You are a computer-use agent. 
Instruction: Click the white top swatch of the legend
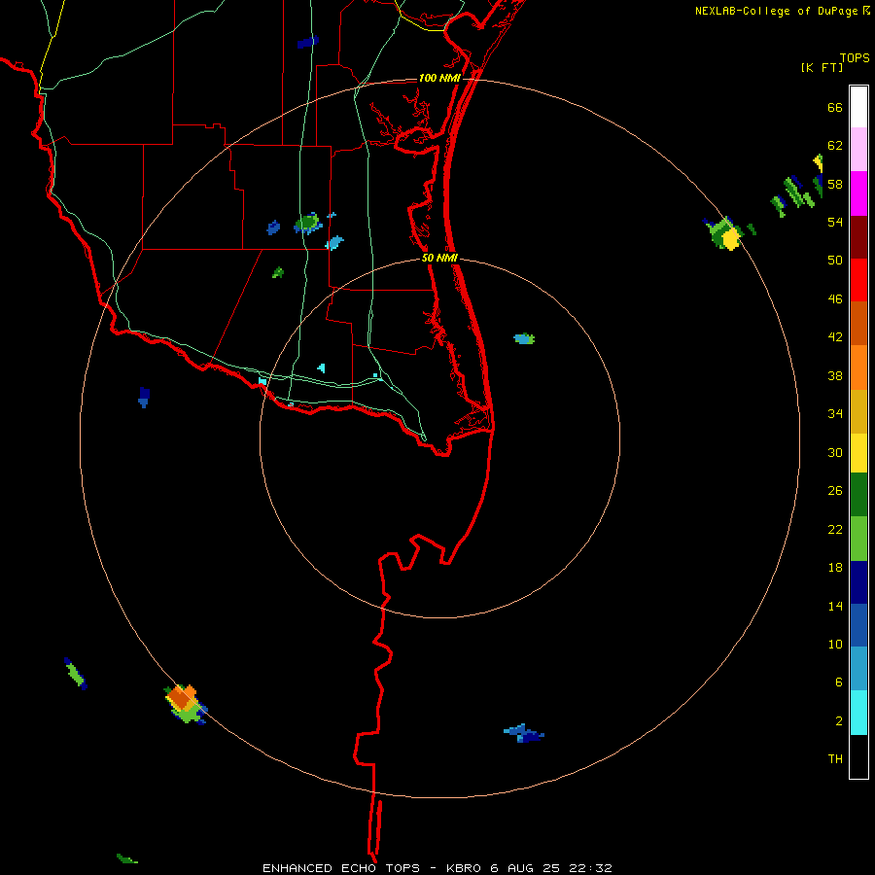click(x=858, y=107)
